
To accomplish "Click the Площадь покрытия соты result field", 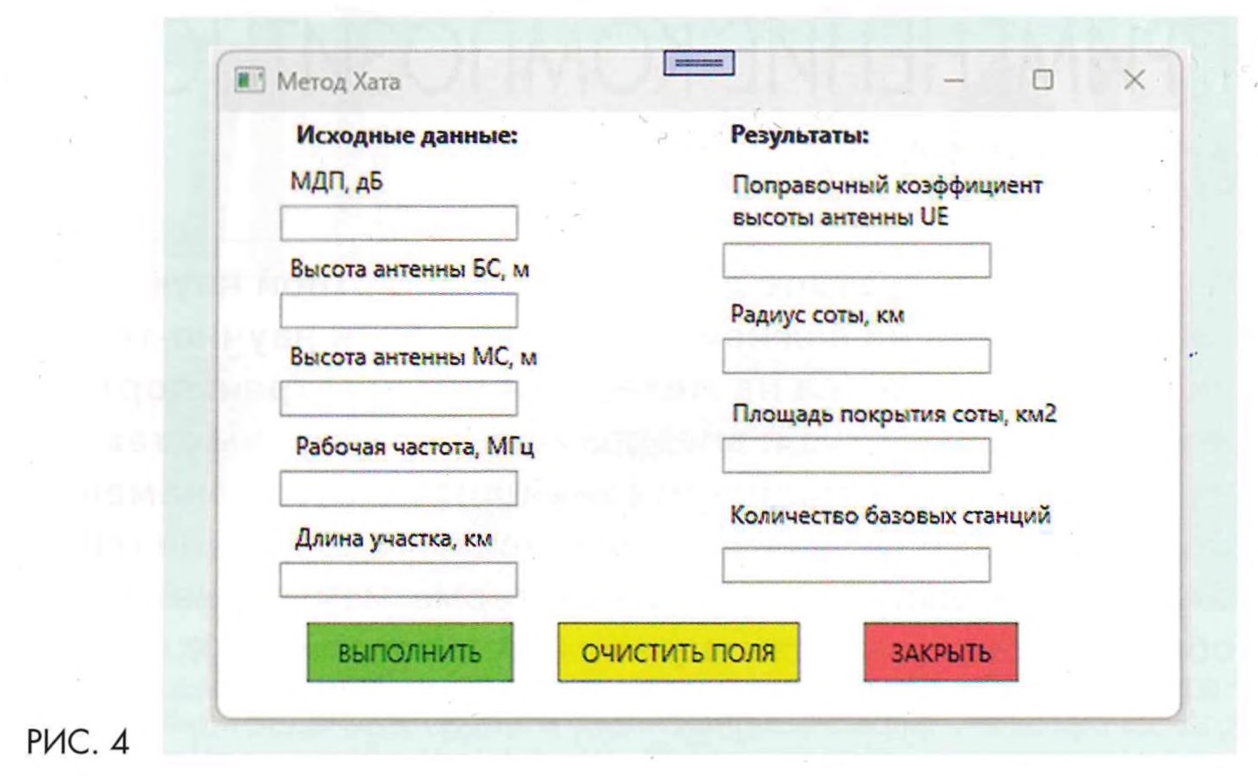I will pyautogui.click(x=856, y=455).
